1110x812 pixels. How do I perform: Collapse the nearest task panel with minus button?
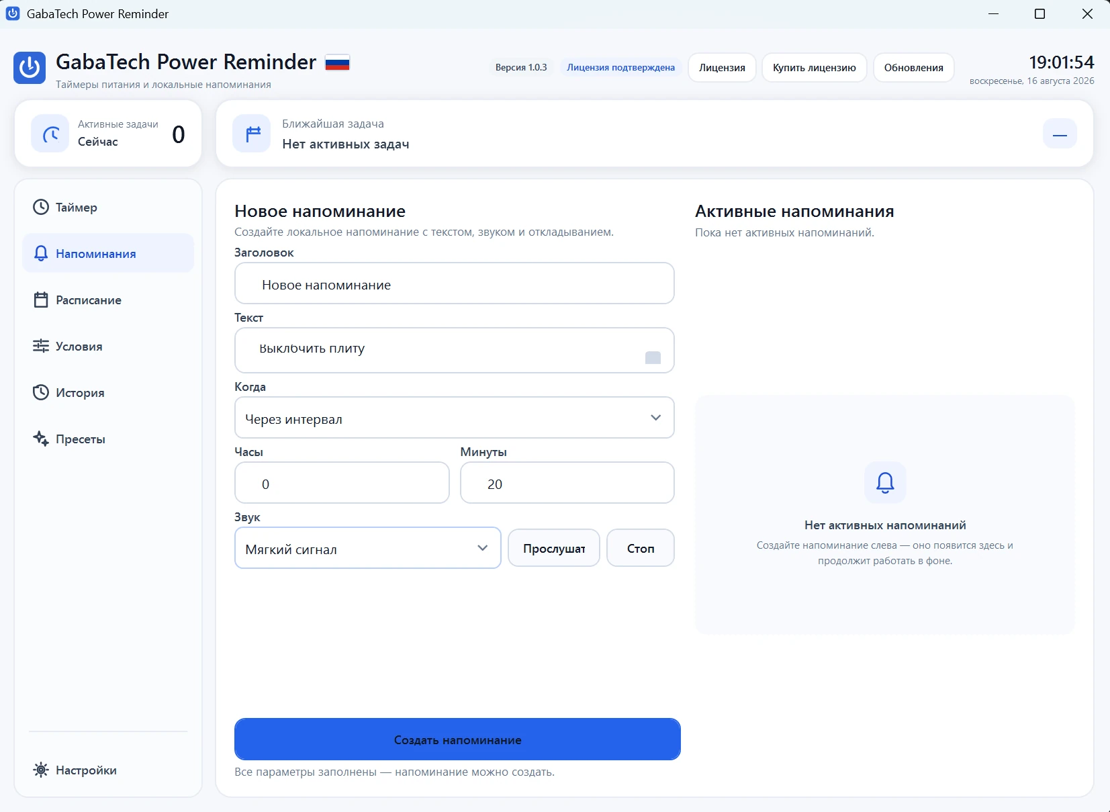tap(1060, 134)
